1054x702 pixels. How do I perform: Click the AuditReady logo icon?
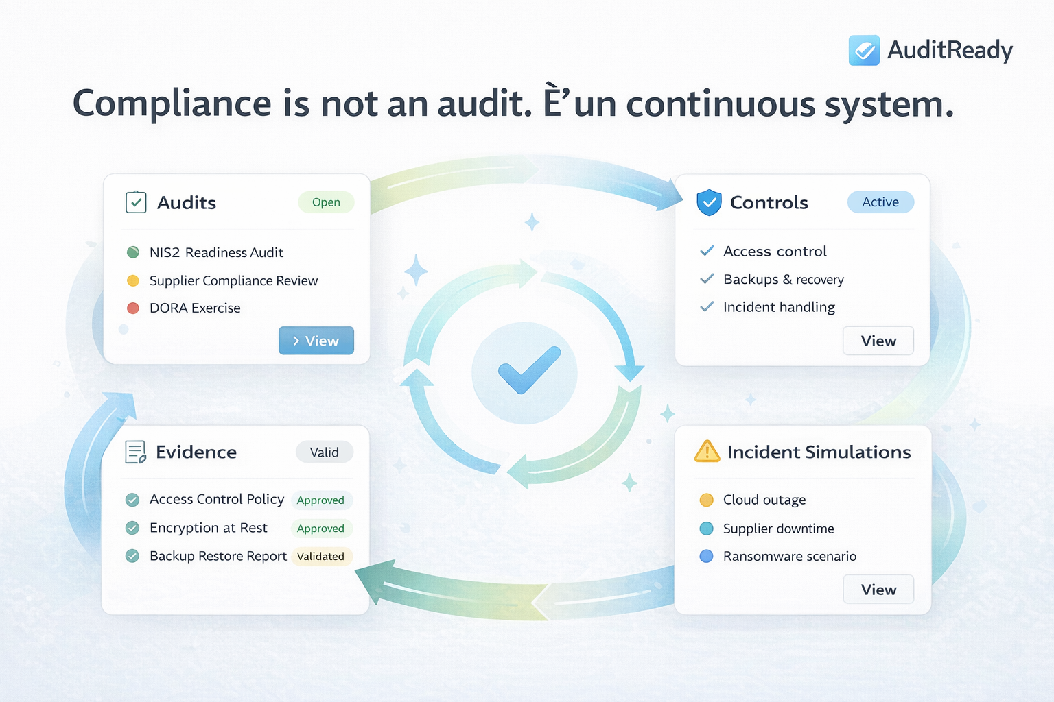pos(864,51)
